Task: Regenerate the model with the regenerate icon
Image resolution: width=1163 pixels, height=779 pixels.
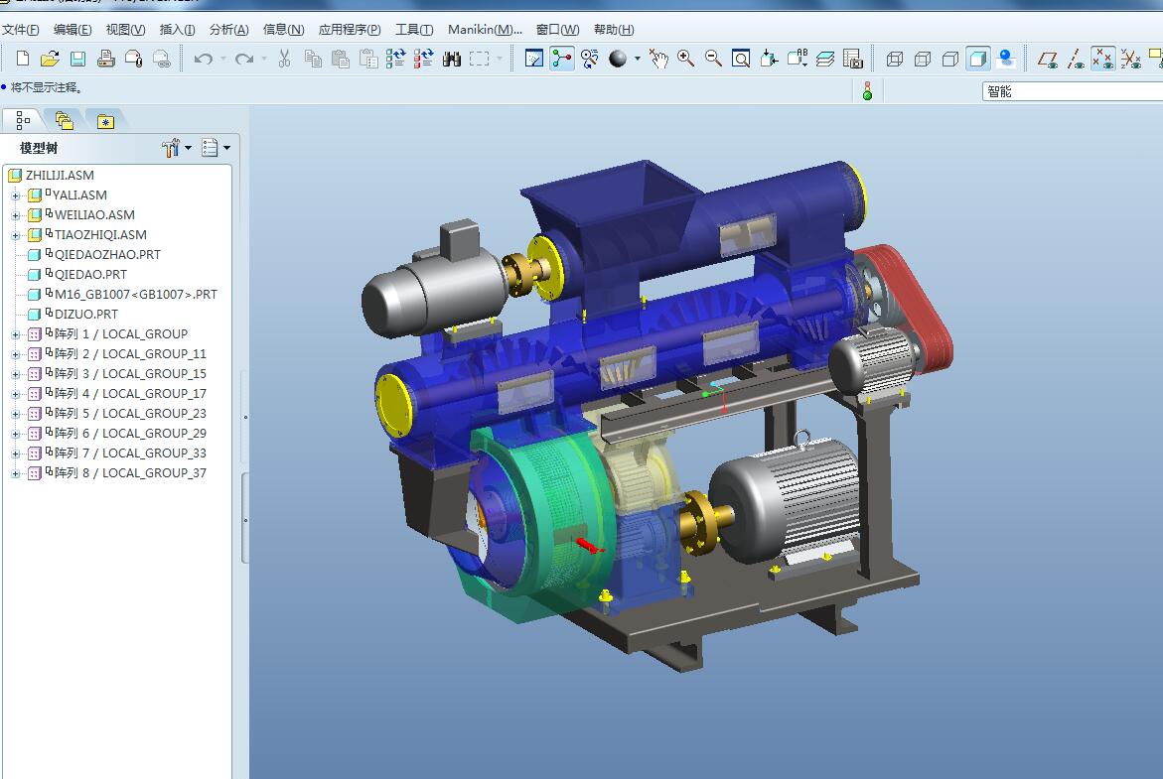Action: [395, 59]
